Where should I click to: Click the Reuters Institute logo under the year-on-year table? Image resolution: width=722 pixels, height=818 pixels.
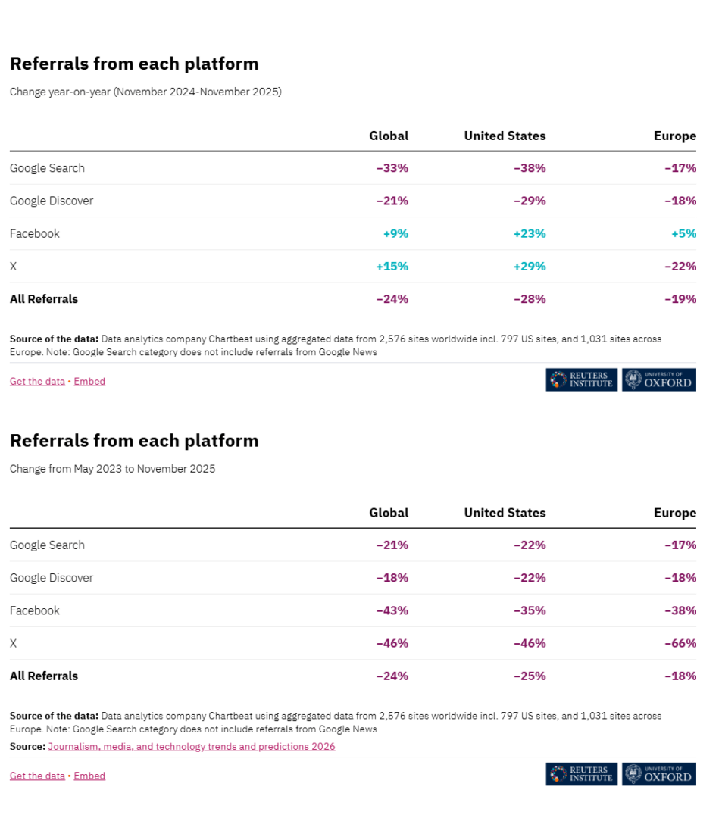581,380
